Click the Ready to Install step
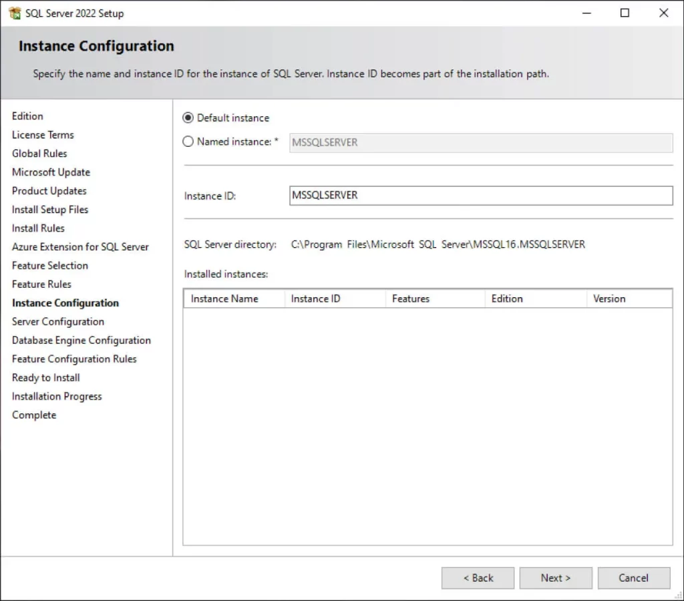 coord(45,377)
